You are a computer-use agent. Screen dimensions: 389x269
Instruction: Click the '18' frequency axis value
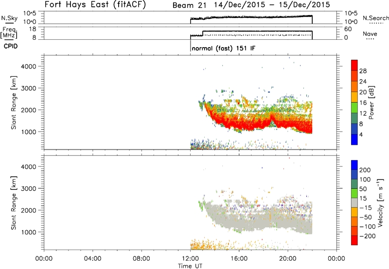(x=33, y=29)
